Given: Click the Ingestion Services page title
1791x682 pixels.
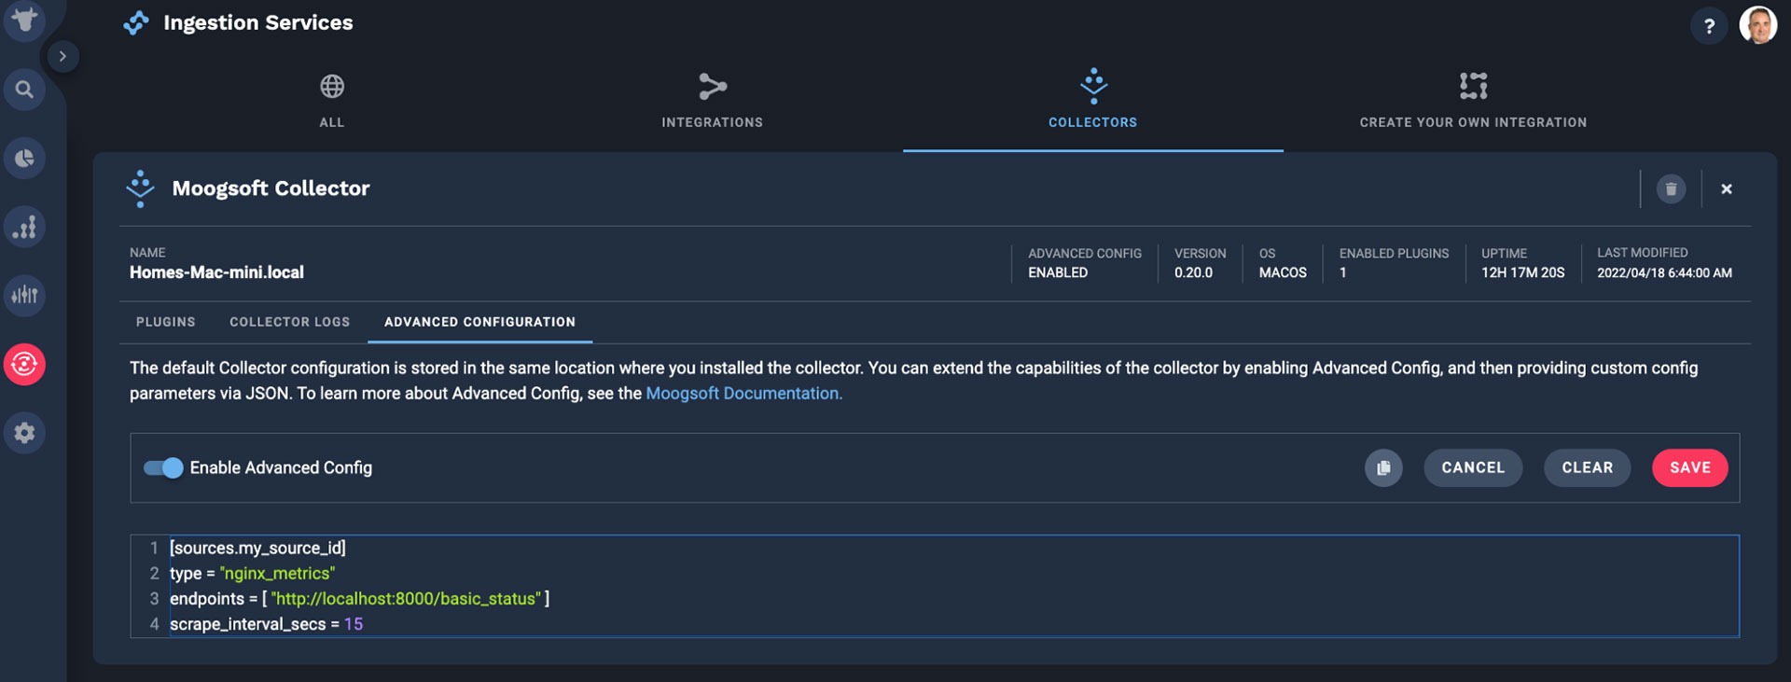Looking at the screenshot, I should 258,22.
